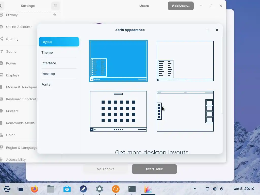Screen dimensions: 260x195
Task: Click the Add User button
Action: pyautogui.click(x=181, y=6)
